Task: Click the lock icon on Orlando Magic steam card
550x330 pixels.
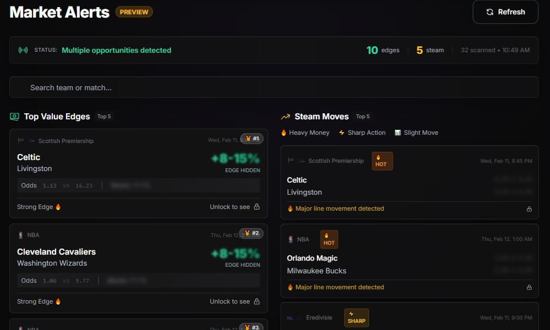Action: click(529, 287)
